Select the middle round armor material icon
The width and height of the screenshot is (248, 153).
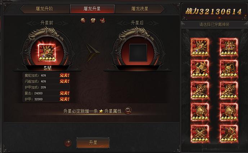point(93,21)
